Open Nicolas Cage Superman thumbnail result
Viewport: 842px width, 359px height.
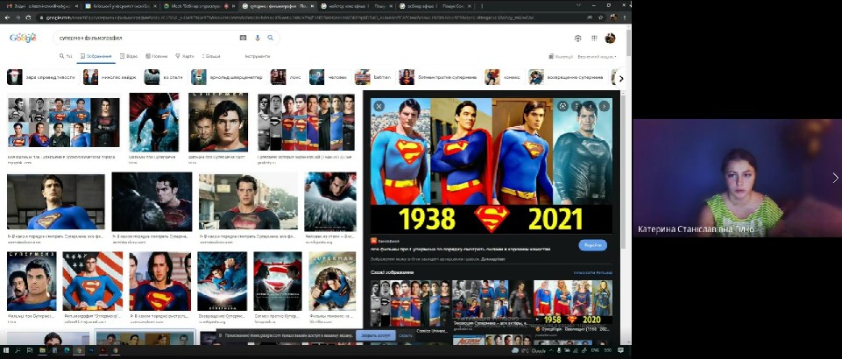click(x=160, y=281)
